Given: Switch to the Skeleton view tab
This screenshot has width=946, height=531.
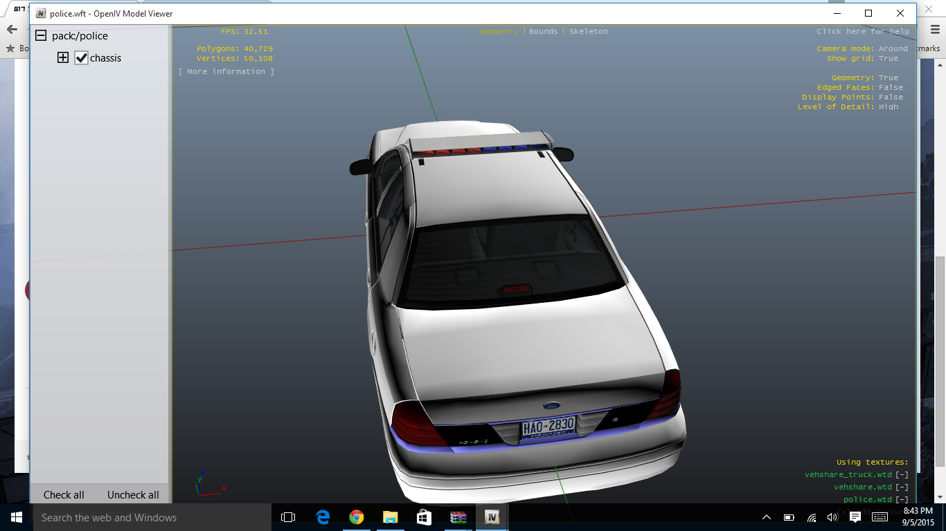Looking at the screenshot, I should pos(589,32).
